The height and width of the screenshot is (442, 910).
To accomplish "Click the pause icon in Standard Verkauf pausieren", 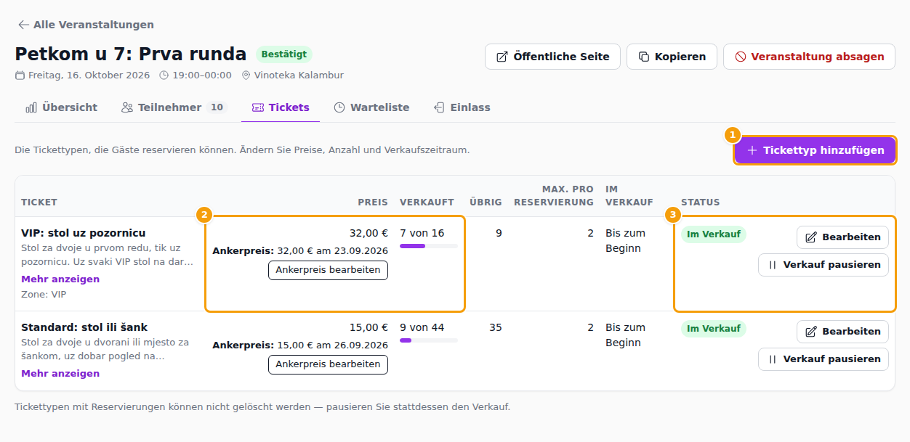I will click(x=773, y=359).
